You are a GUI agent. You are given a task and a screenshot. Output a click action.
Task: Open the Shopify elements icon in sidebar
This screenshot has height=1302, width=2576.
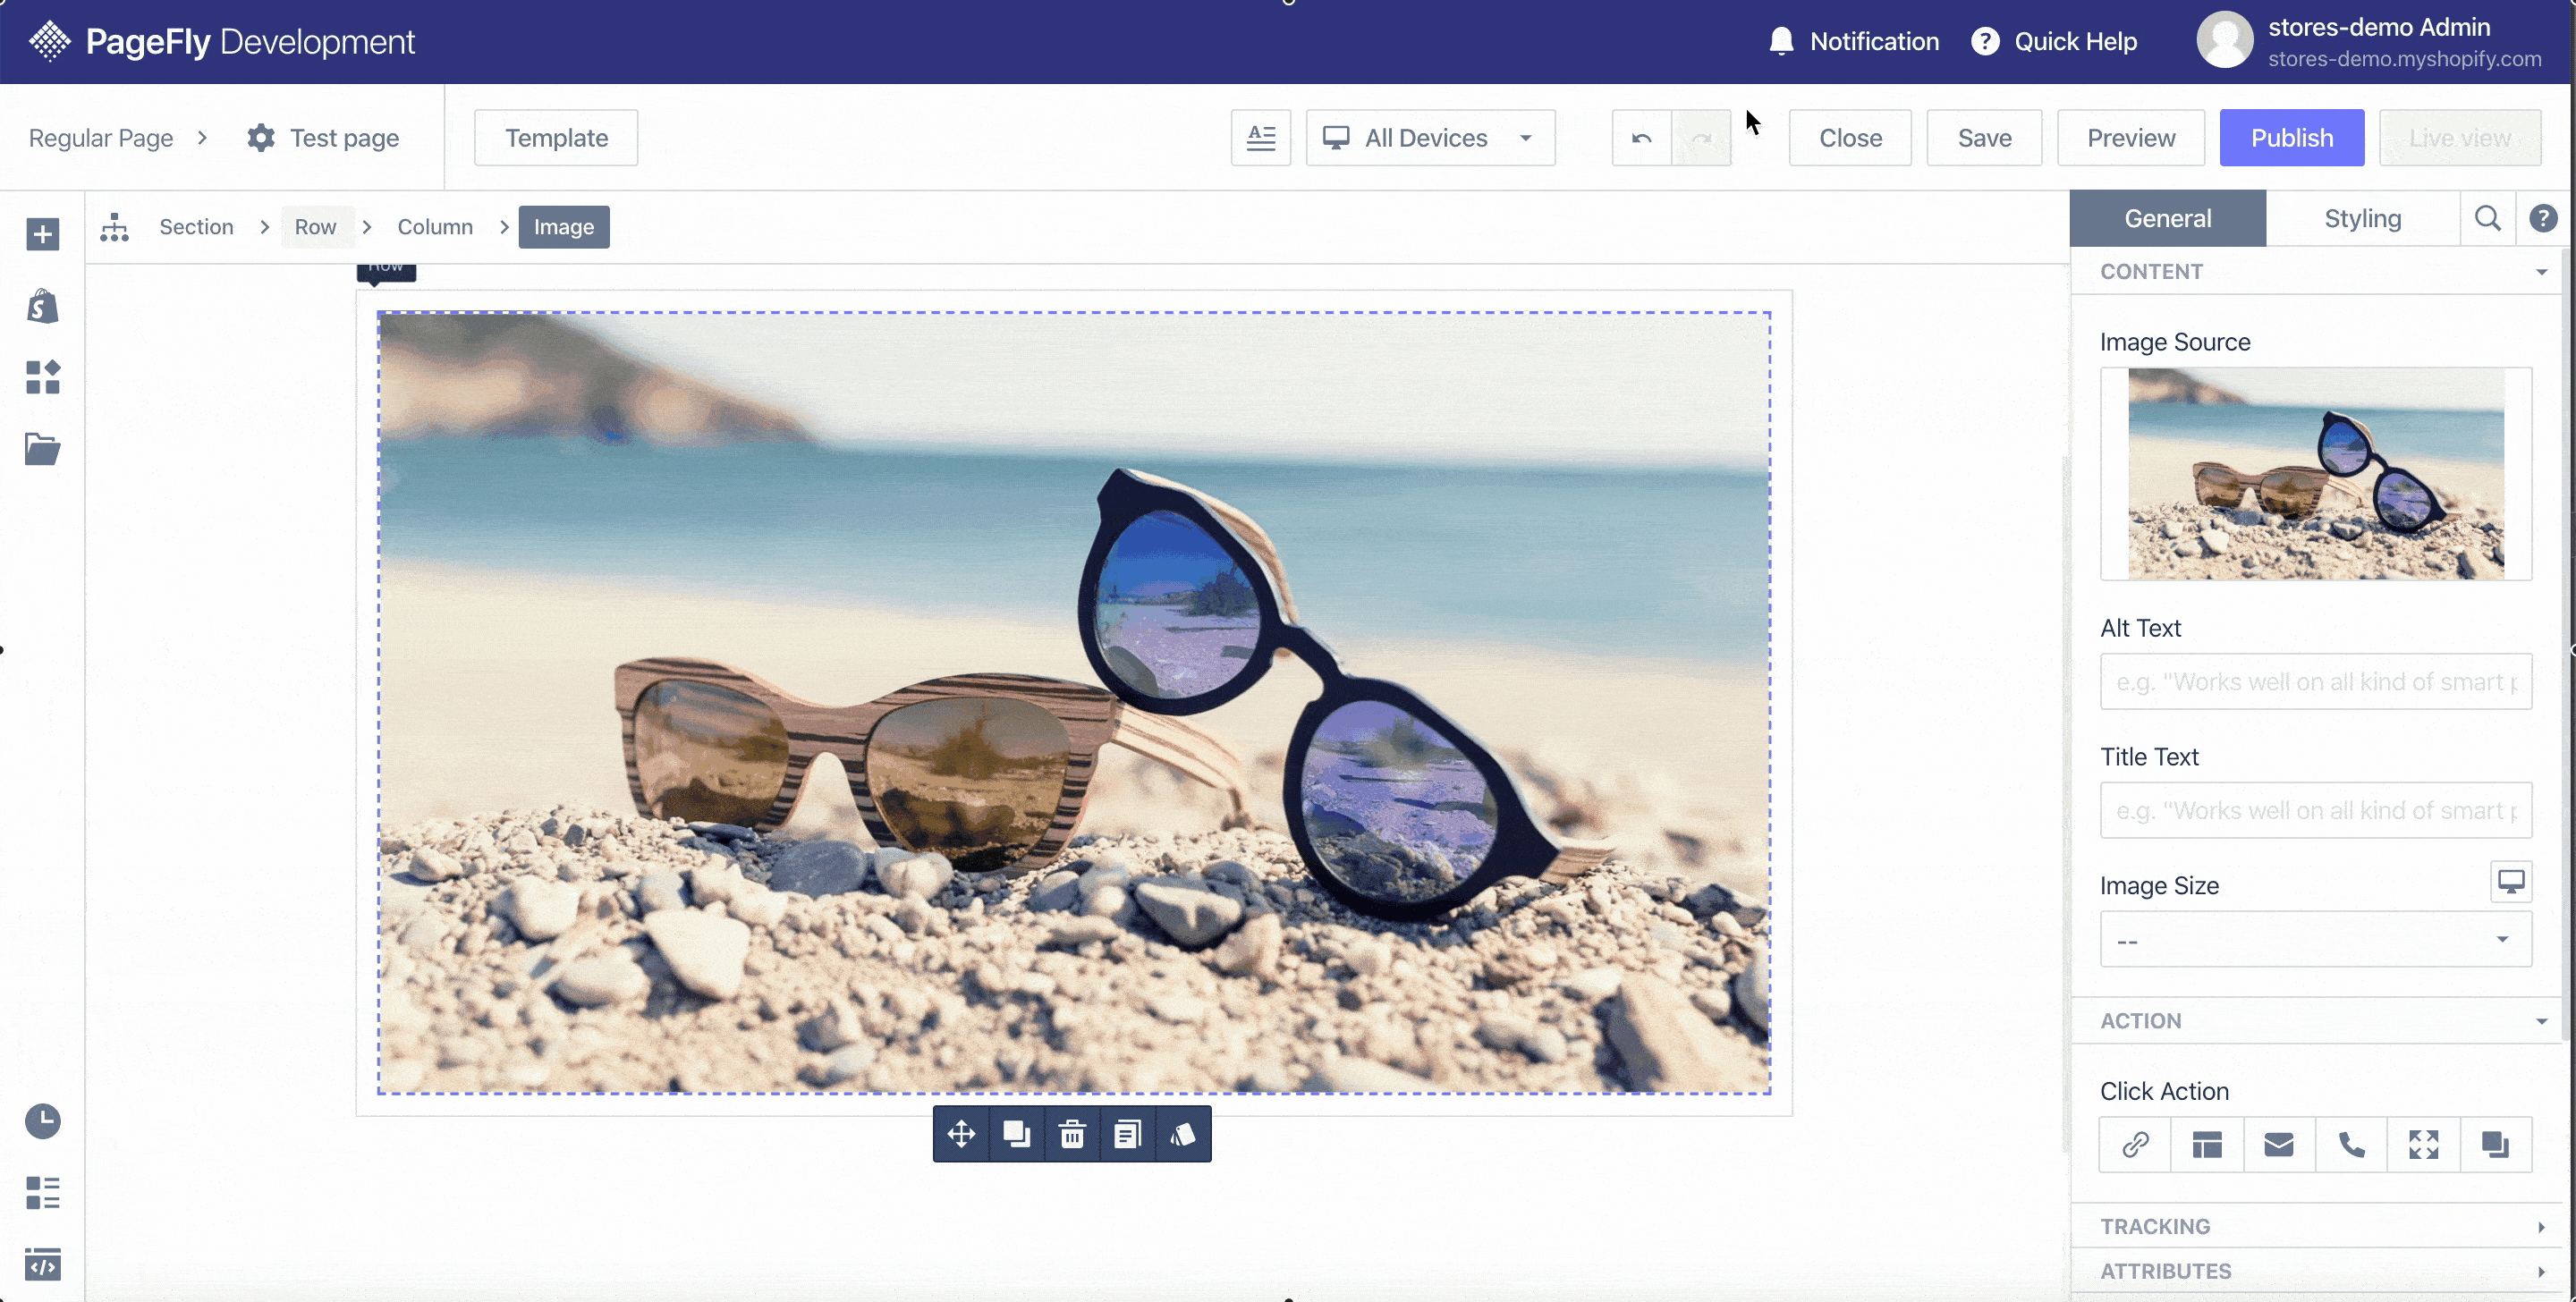pyautogui.click(x=42, y=306)
